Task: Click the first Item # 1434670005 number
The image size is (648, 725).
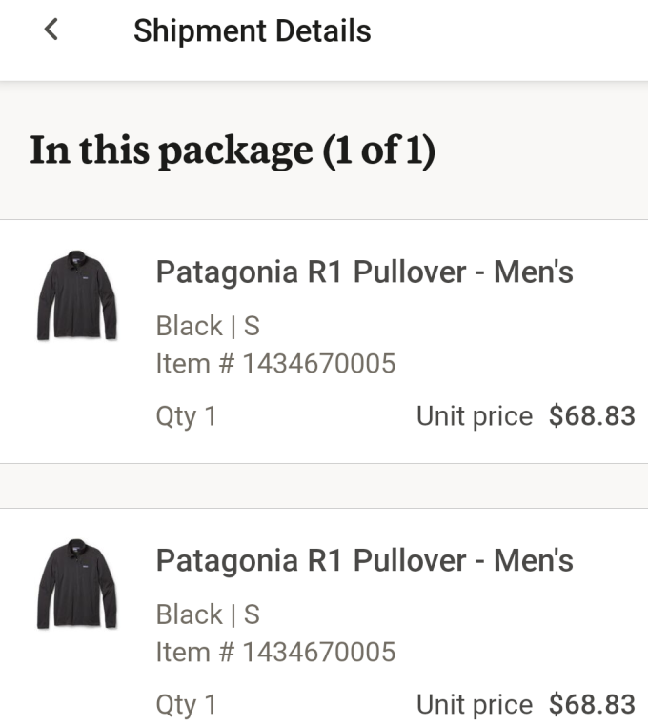Action: pyautogui.click(x=275, y=363)
